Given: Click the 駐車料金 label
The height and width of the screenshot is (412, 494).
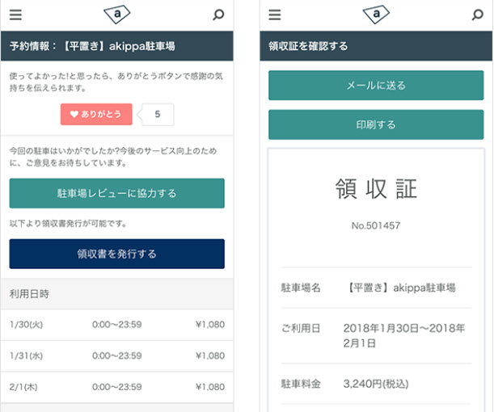Looking at the screenshot, I should pos(301,384).
